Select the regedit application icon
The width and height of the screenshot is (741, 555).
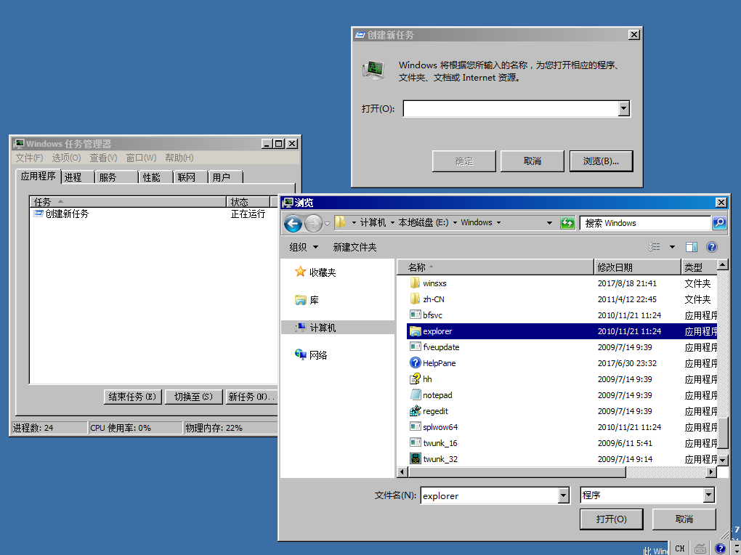tap(415, 411)
